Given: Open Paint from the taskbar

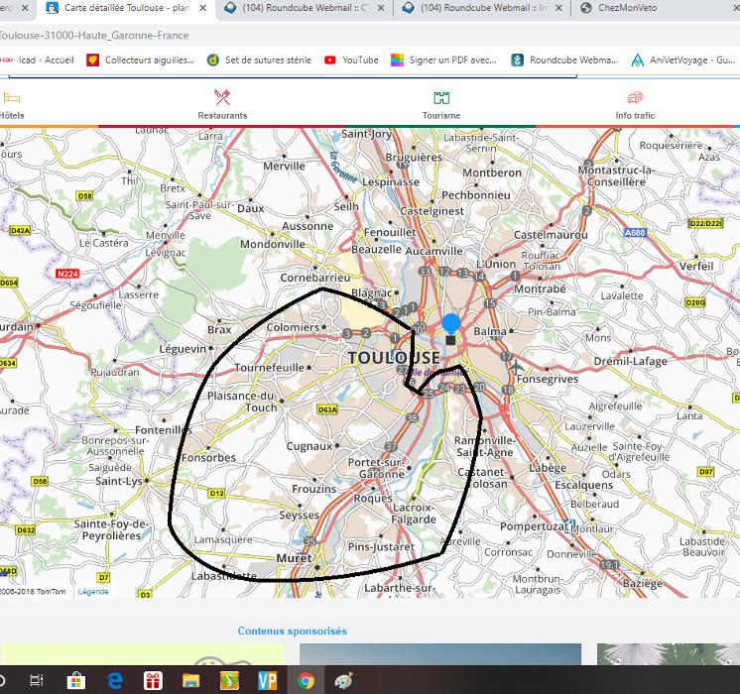Looking at the screenshot, I should (344, 680).
